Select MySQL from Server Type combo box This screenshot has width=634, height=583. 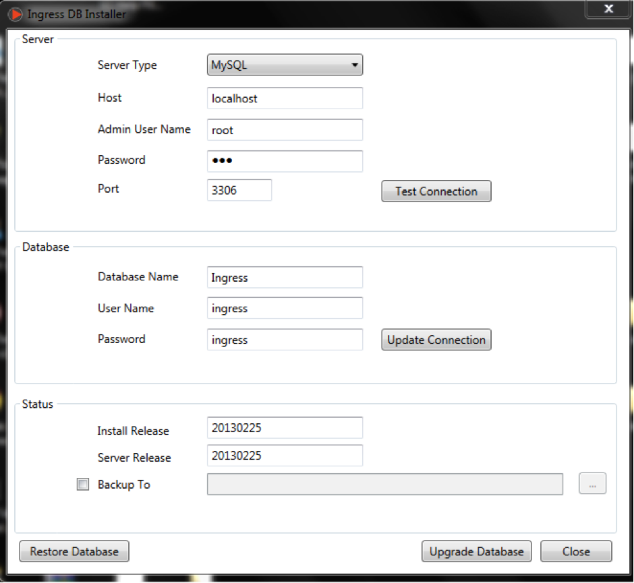point(283,65)
